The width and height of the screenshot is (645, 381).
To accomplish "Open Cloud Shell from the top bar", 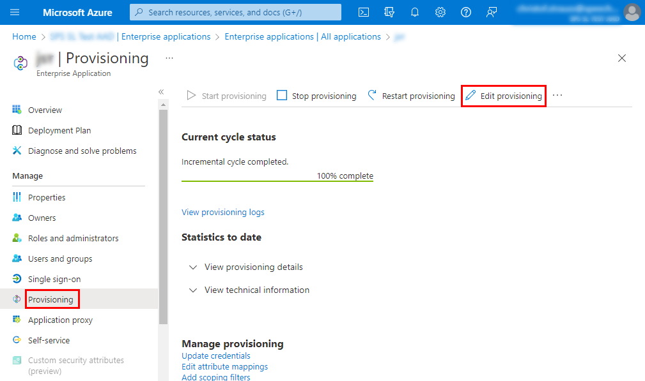I will click(364, 12).
